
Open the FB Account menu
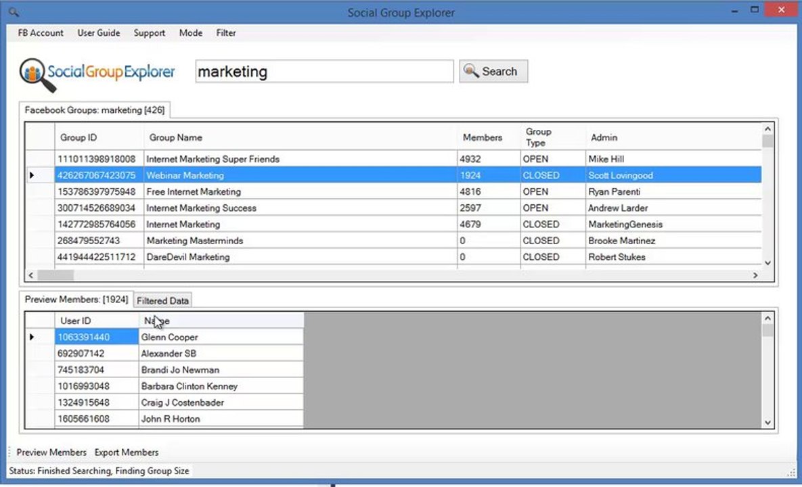pos(41,32)
